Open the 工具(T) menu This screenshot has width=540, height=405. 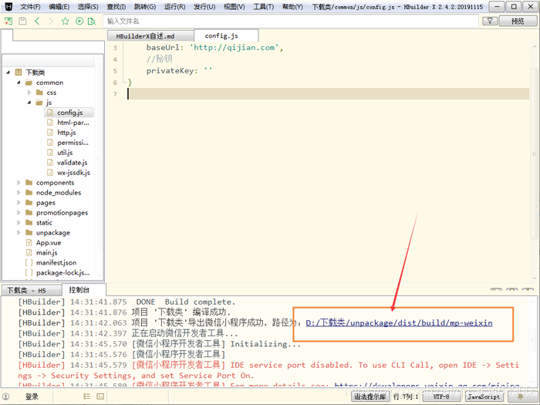(264, 7)
